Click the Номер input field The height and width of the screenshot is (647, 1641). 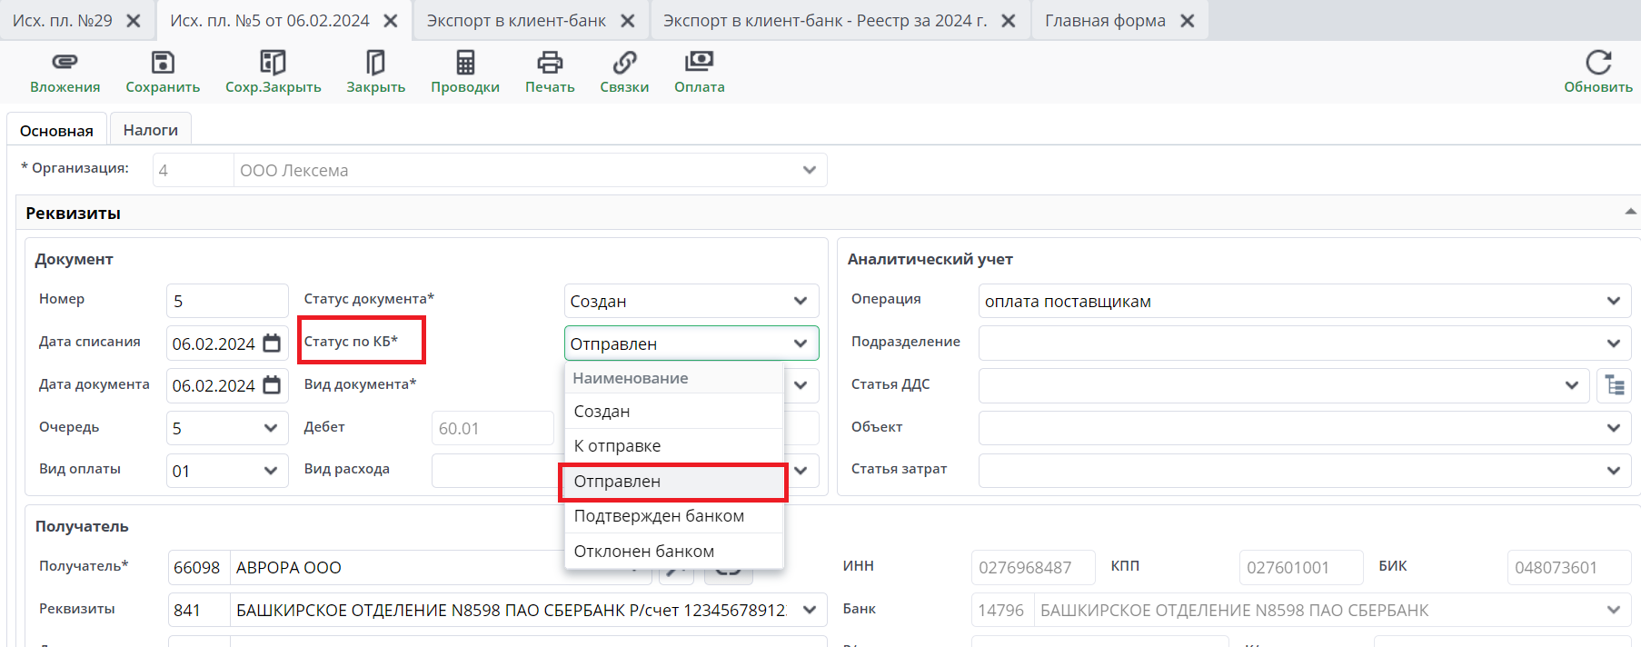pyautogui.click(x=227, y=302)
